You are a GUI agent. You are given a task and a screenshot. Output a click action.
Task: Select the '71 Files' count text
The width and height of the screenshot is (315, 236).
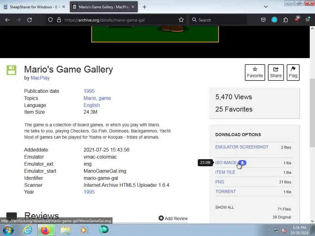[284, 209]
